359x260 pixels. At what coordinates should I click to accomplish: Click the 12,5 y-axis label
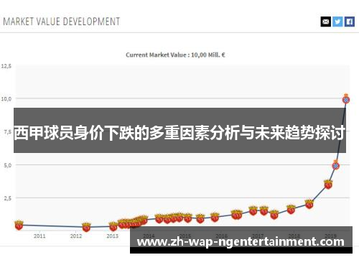[6, 66]
